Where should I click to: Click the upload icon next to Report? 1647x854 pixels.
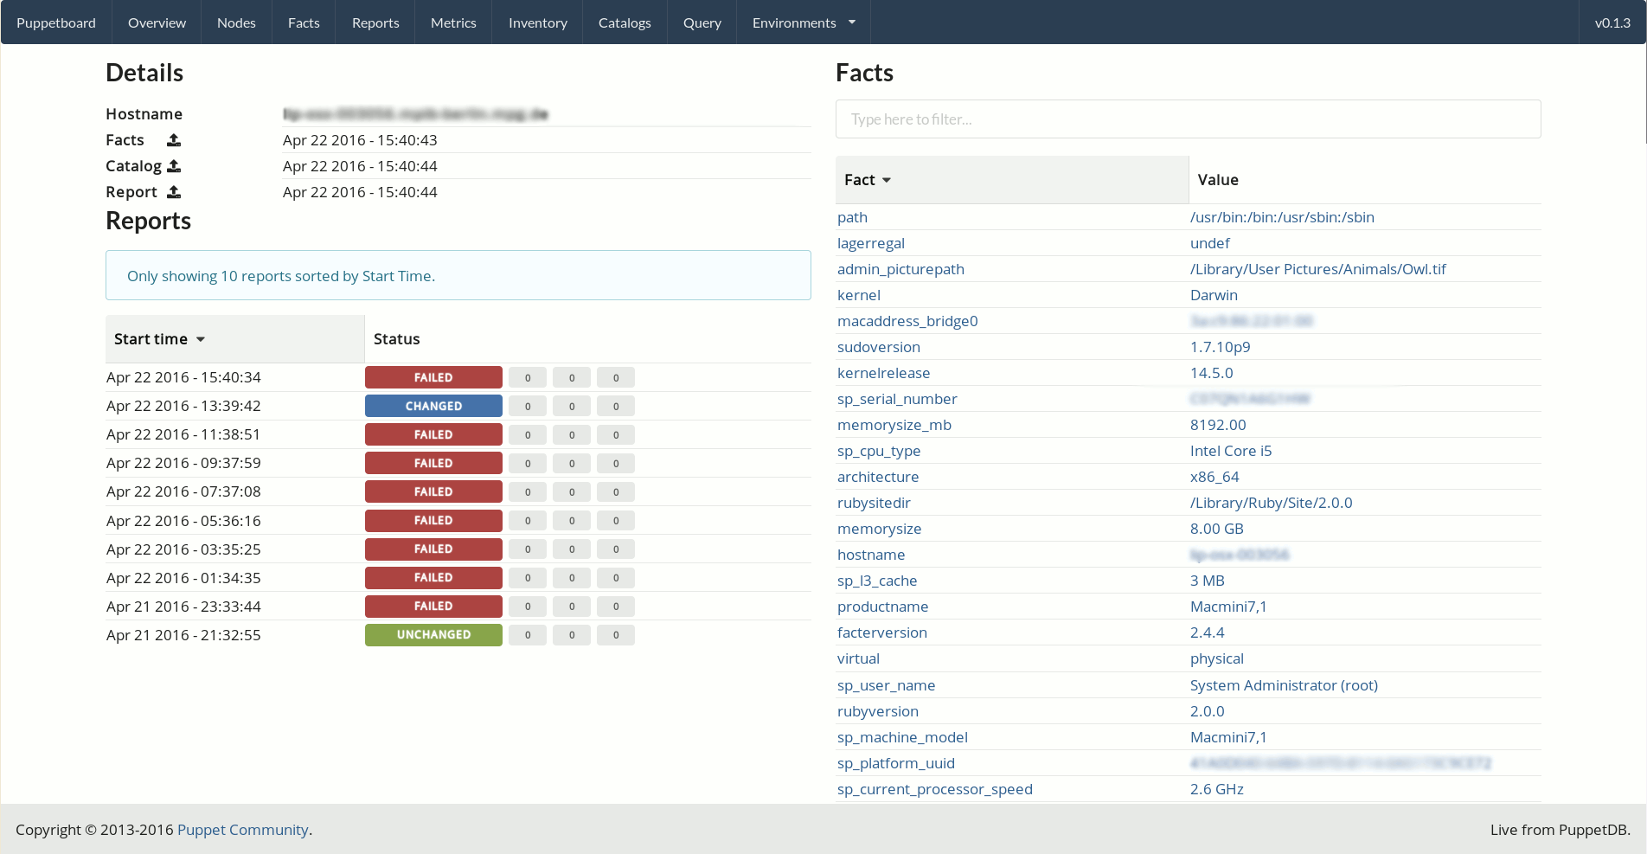tap(173, 192)
